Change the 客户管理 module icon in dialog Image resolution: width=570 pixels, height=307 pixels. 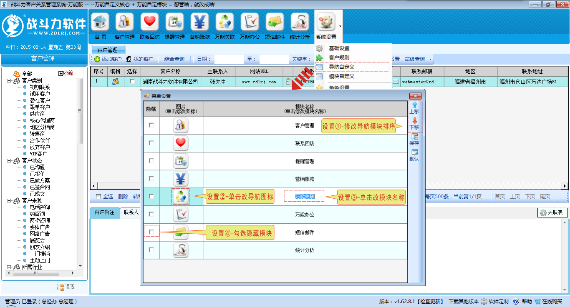click(181, 125)
